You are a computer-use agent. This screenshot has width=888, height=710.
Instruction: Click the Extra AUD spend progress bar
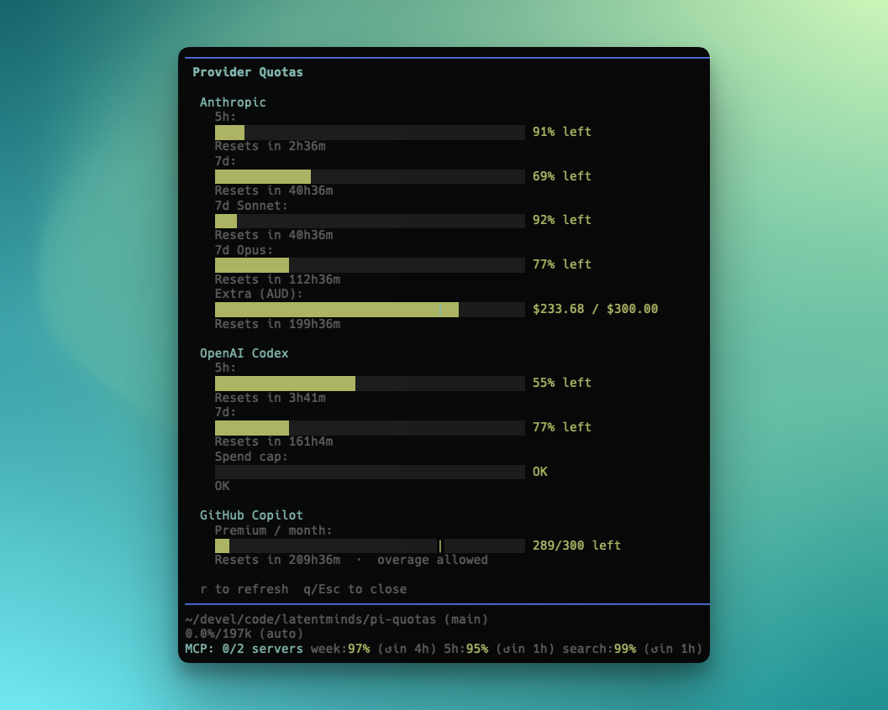click(370, 310)
